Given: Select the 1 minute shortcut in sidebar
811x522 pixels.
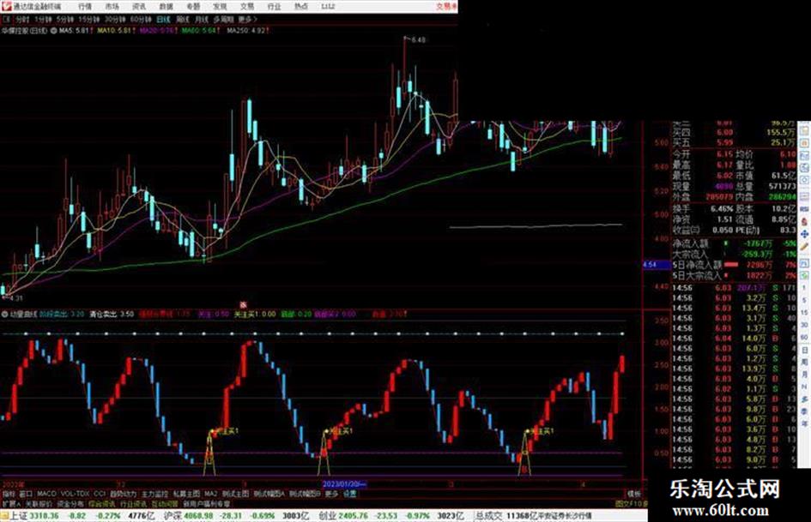Looking at the screenshot, I should point(805,288).
